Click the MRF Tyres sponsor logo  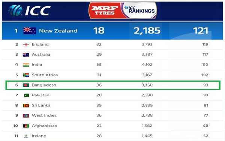pos(105,11)
